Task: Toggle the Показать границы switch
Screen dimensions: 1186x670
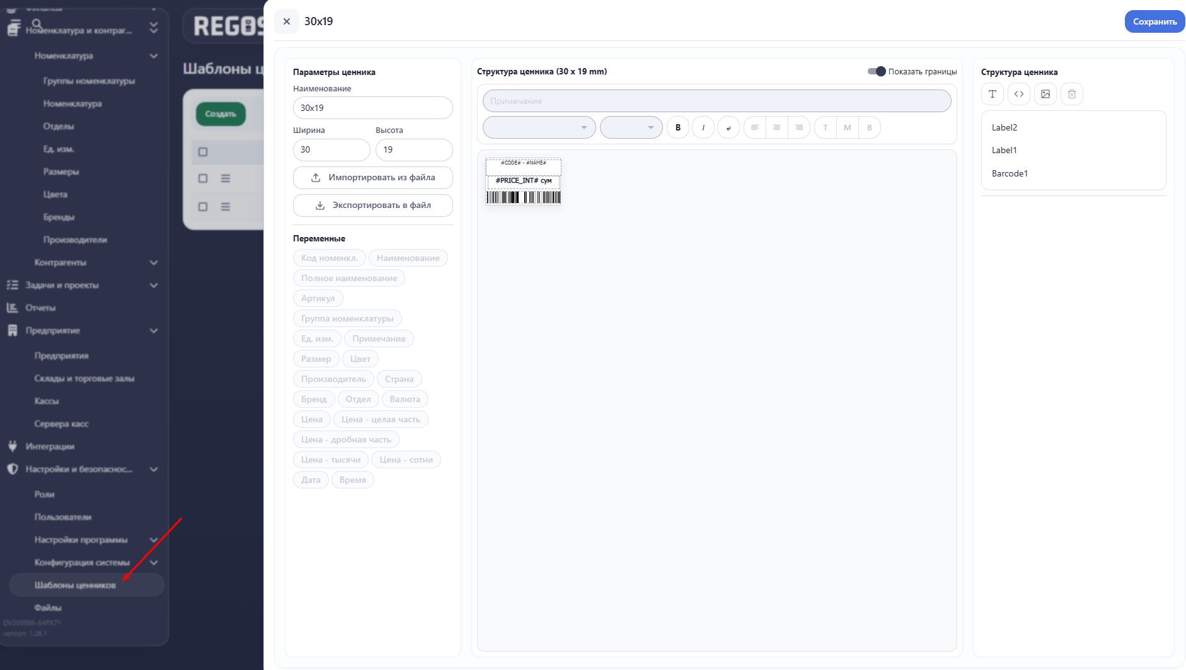Action: click(x=877, y=71)
